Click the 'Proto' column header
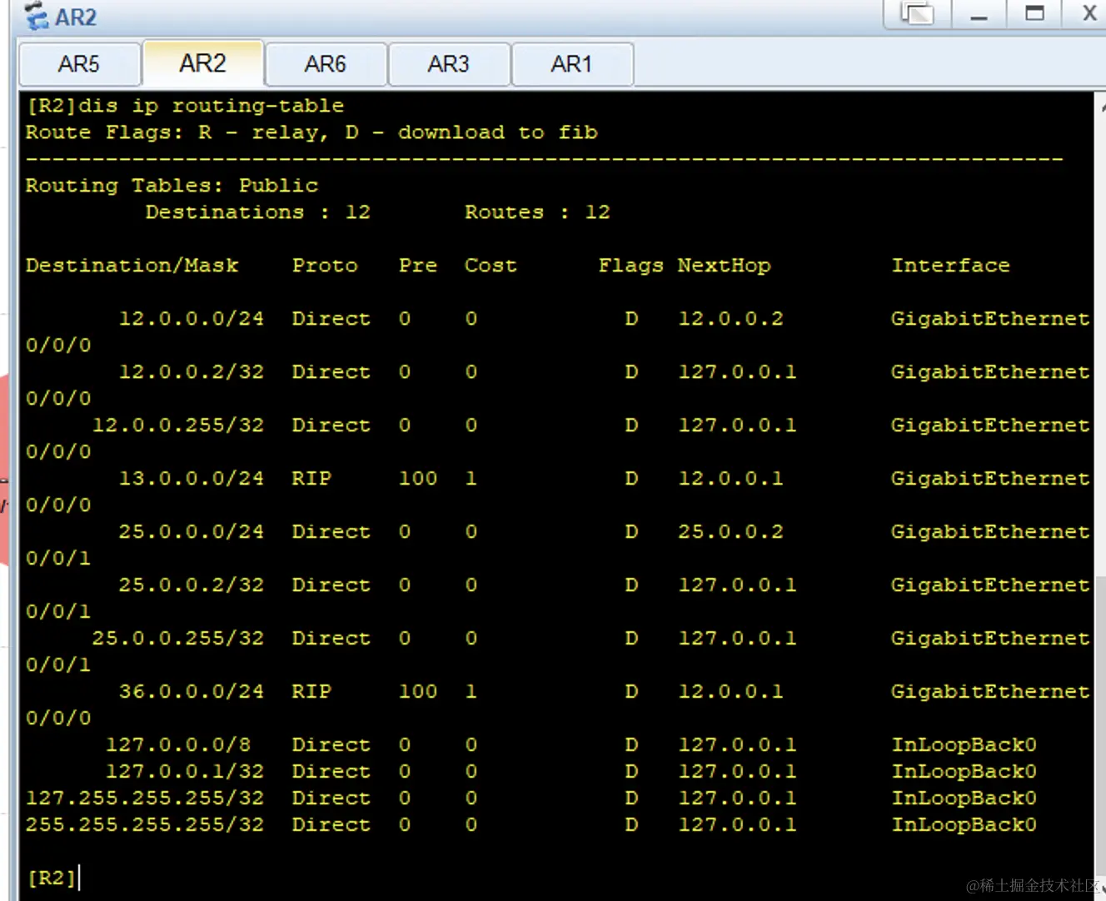Screen dimensions: 1106x901 [325, 265]
